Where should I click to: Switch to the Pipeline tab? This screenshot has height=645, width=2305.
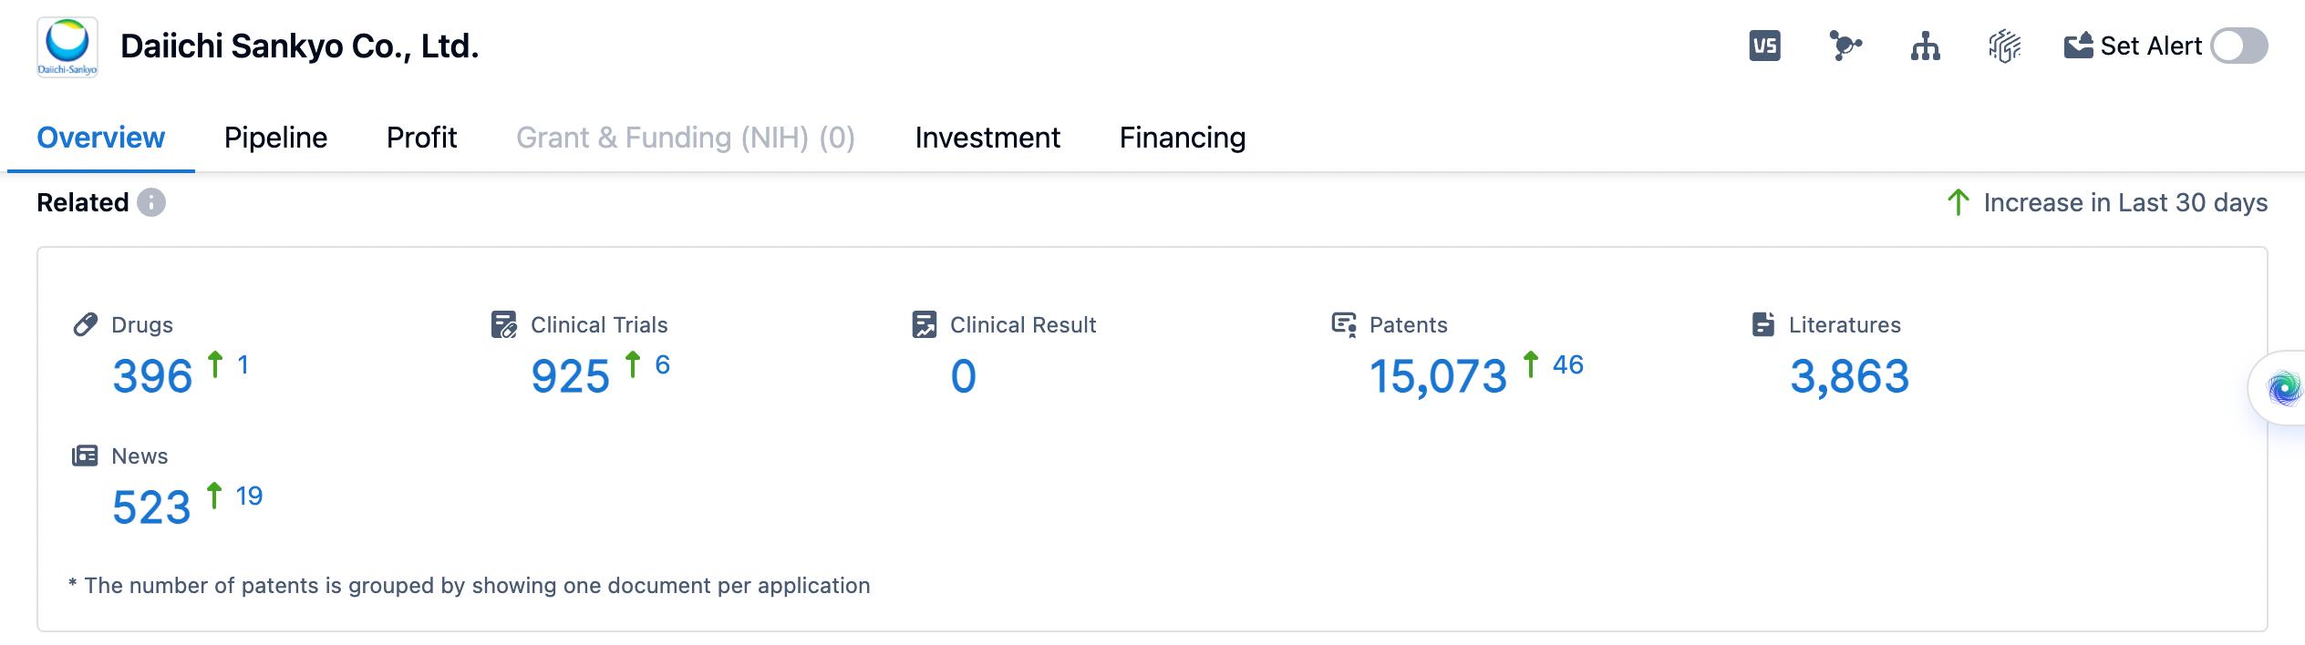coord(275,138)
